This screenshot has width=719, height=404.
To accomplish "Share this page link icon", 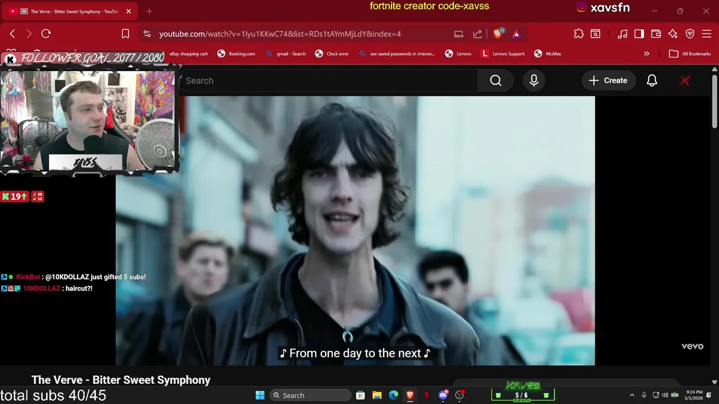I will coord(477,34).
